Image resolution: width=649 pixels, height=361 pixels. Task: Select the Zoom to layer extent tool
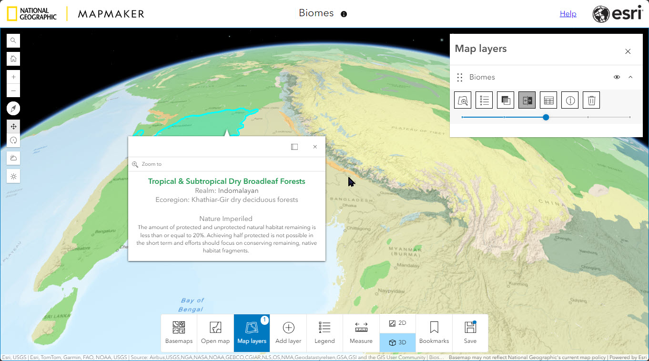463,100
